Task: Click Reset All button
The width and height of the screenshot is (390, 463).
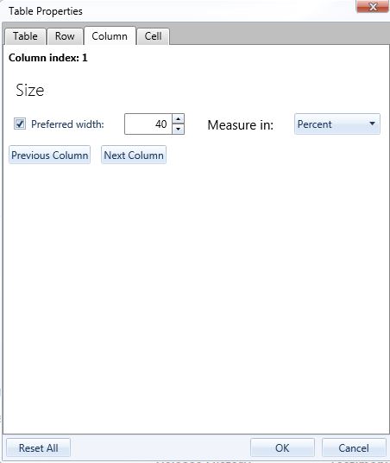Action: click(38, 447)
